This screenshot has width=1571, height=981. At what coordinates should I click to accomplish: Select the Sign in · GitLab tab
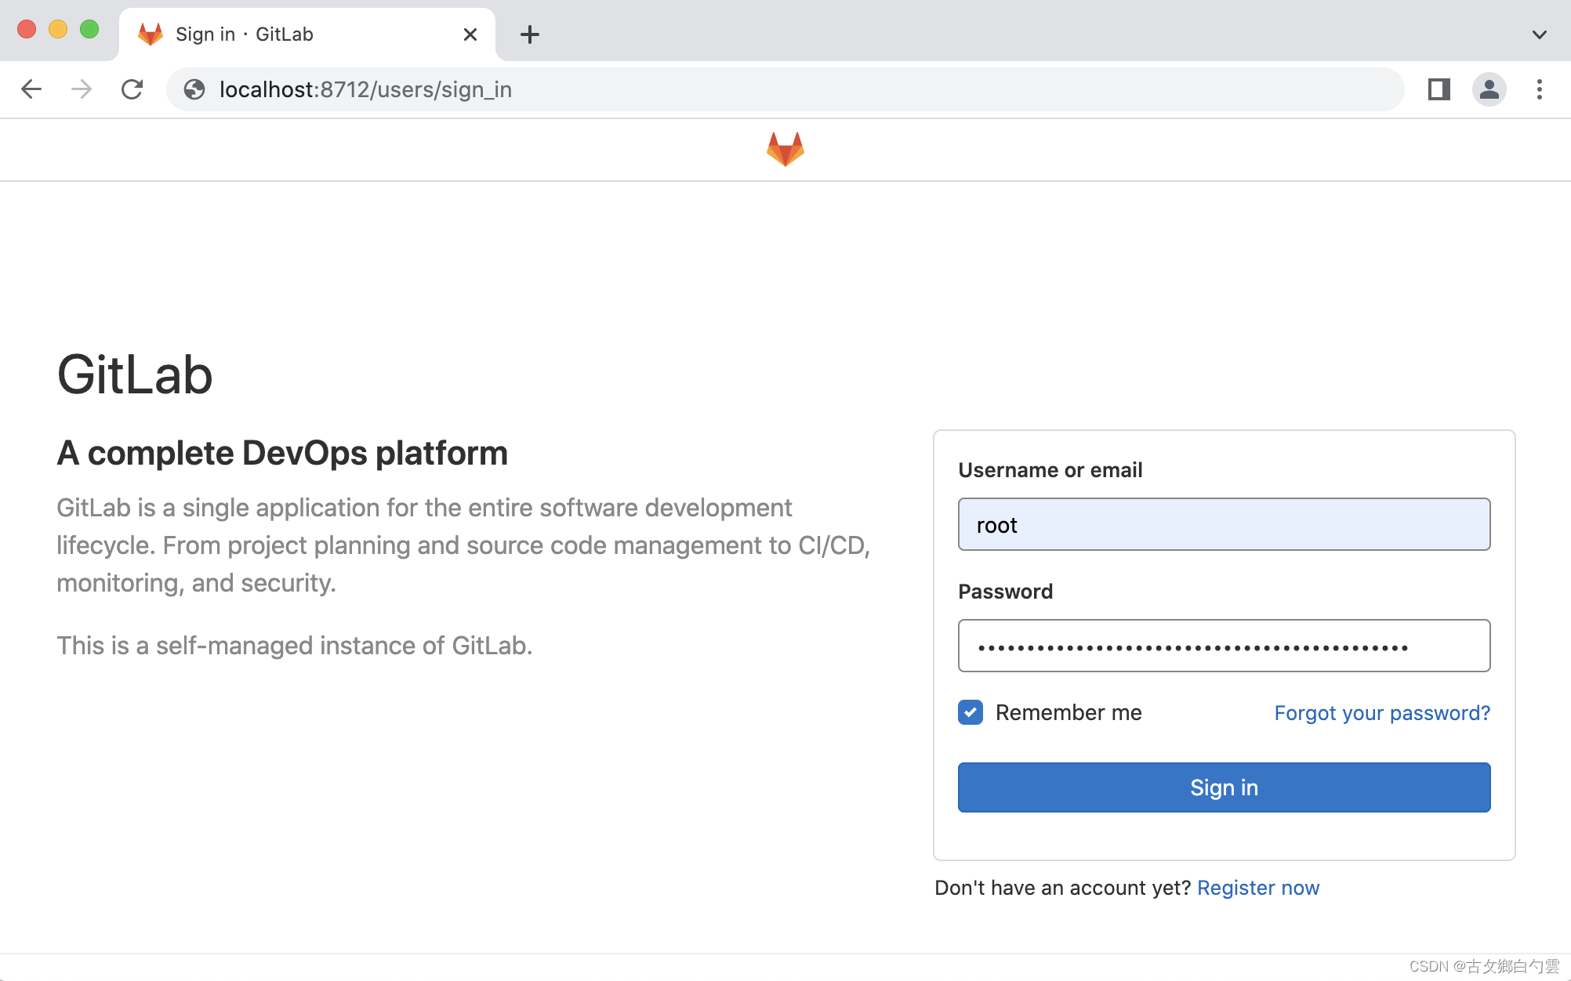pos(307,34)
